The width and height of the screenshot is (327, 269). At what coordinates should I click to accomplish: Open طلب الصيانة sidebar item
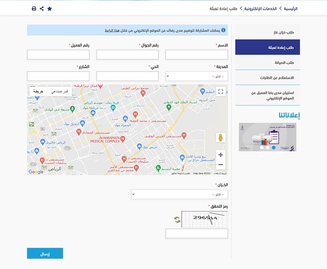point(268,62)
